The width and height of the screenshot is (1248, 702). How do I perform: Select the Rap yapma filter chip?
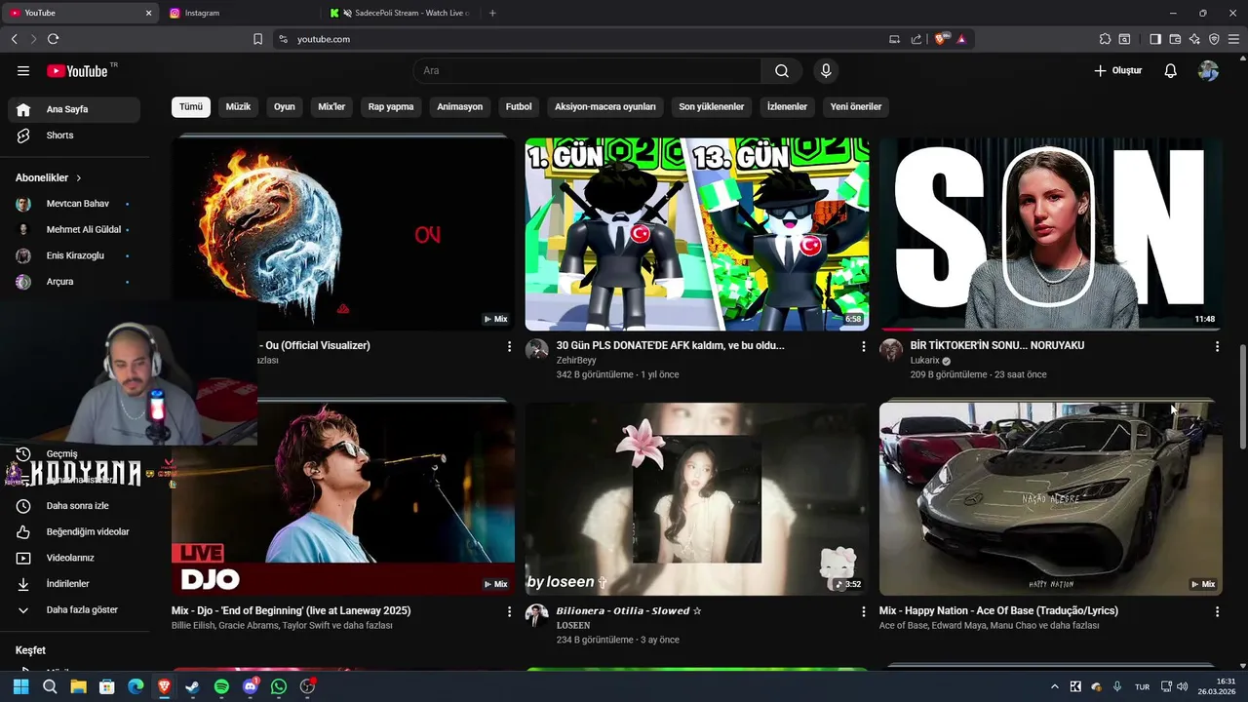(391, 106)
